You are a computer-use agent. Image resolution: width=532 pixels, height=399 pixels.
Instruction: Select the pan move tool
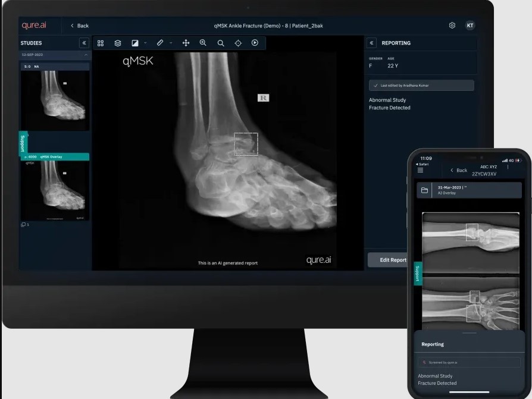click(186, 43)
